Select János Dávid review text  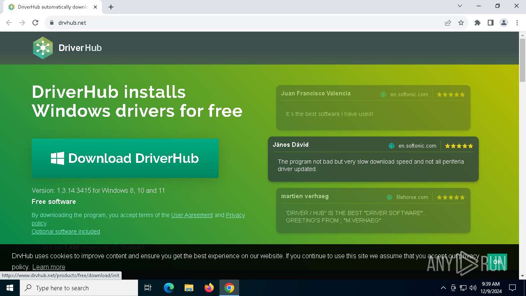(371, 165)
